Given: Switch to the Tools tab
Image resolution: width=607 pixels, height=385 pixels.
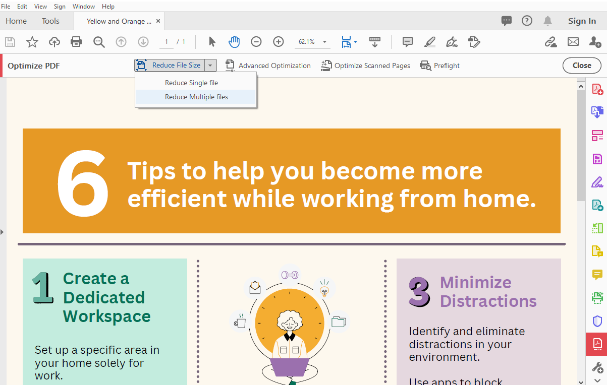Looking at the screenshot, I should pos(50,21).
